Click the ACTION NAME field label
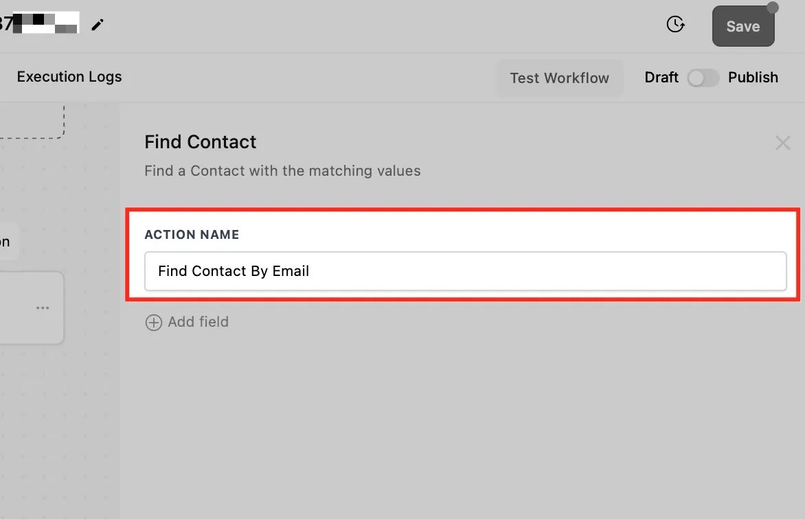 click(192, 235)
